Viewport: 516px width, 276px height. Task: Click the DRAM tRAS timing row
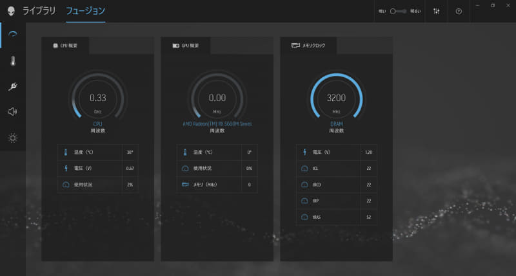tap(336, 217)
